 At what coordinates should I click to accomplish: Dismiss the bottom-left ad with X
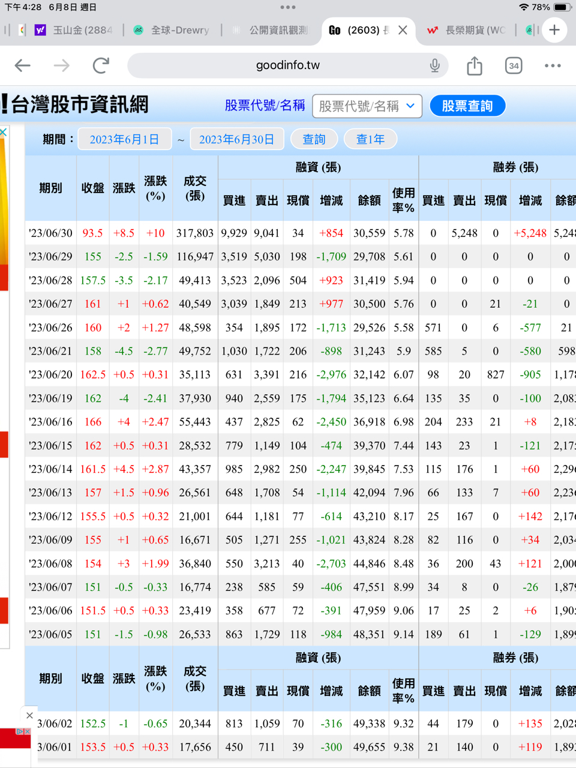tap(29, 715)
